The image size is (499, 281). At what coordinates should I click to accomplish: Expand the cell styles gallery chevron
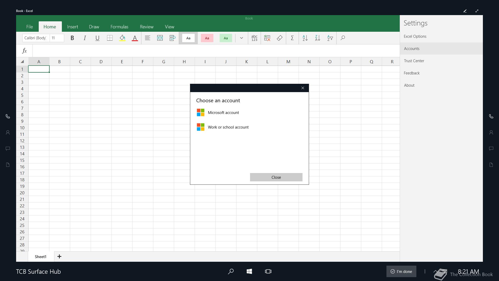pos(241,38)
